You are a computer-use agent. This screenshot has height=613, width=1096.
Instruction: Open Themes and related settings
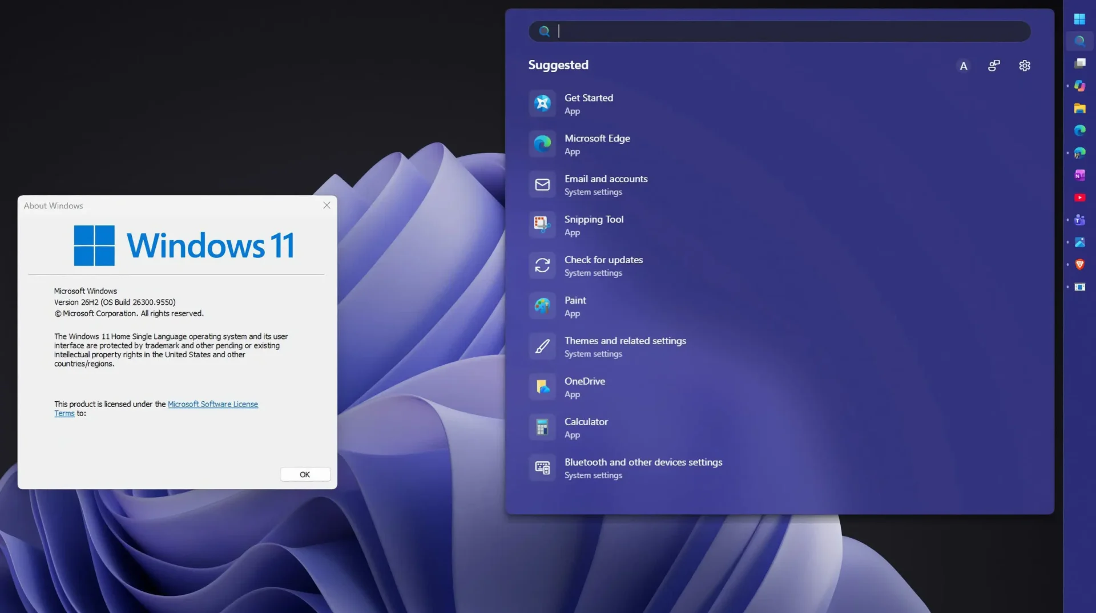point(779,347)
